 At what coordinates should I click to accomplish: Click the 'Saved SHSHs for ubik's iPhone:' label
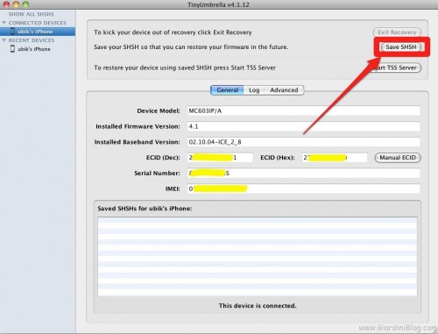145,209
